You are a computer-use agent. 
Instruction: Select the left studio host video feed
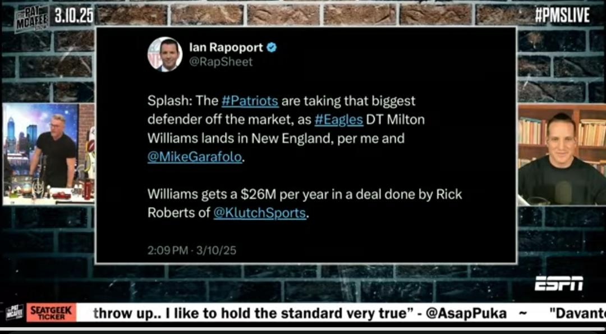(48, 154)
